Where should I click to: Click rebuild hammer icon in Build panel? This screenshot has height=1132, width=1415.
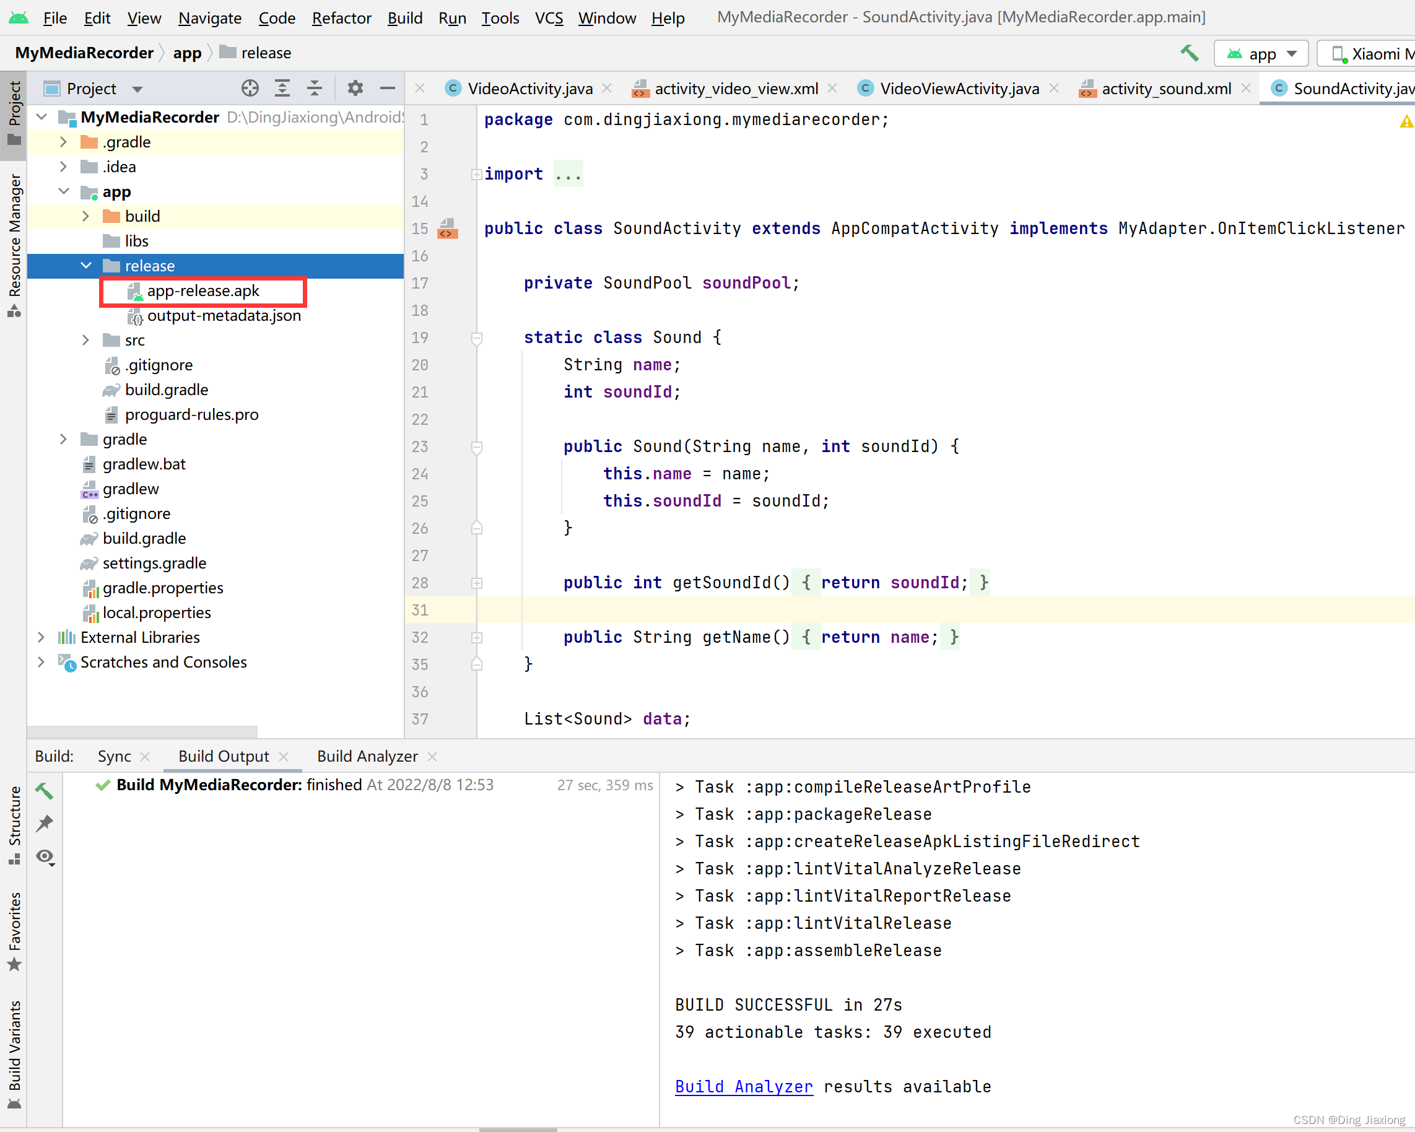tap(45, 791)
